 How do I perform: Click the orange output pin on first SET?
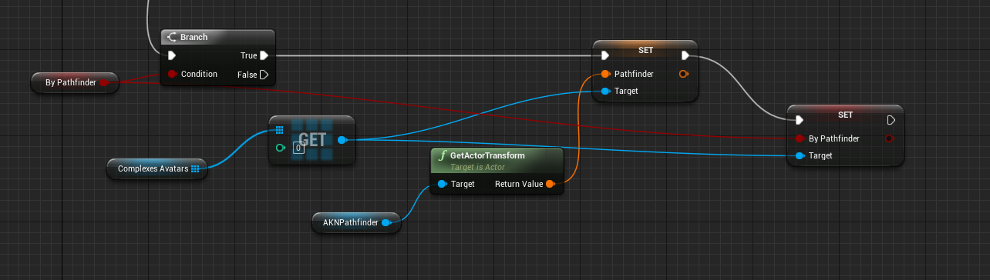point(682,75)
